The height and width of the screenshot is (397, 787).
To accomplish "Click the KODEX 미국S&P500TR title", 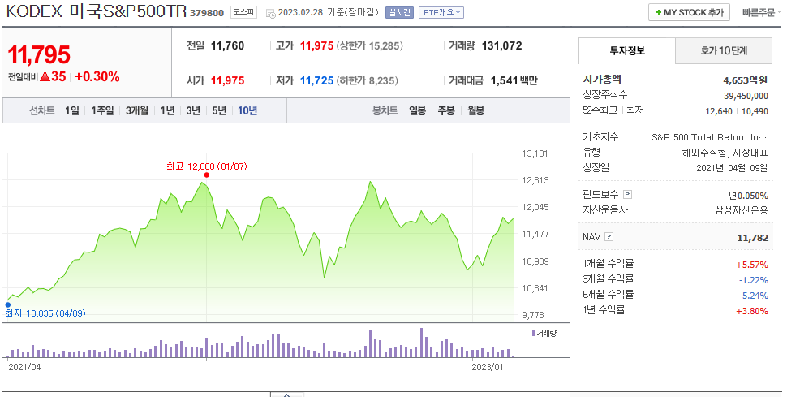I will (x=96, y=11).
